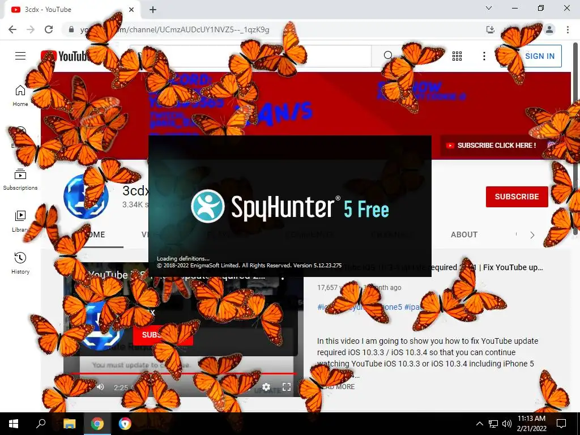Go to Home in YouTube sidebar

[x=20, y=96]
